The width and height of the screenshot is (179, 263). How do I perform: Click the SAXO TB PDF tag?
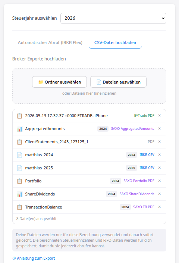144,207
